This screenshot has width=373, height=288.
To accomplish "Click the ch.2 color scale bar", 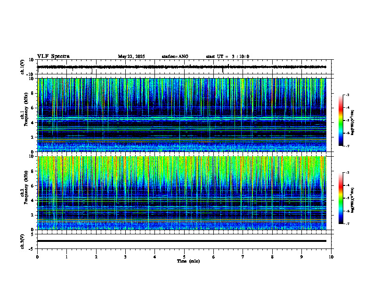I will point(341,198).
